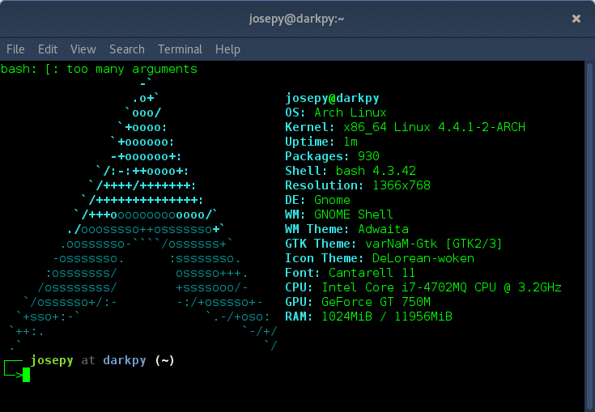Click the 'Resolution: 1366x768' line
The height and width of the screenshot is (412, 595).
[x=358, y=185]
